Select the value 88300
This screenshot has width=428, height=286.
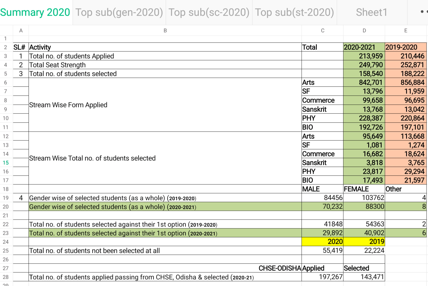[364, 207]
